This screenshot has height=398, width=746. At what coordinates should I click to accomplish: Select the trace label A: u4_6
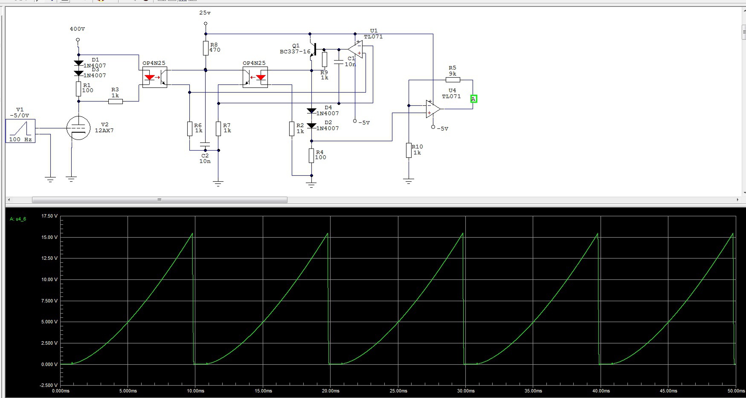click(18, 219)
